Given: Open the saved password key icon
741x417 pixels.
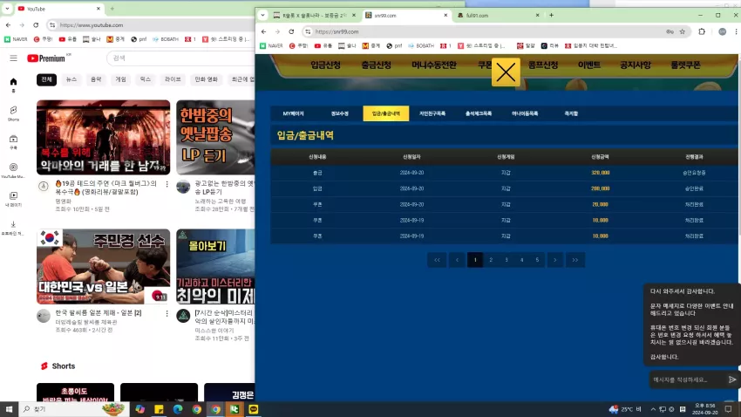Looking at the screenshot, I should point(670,31).
